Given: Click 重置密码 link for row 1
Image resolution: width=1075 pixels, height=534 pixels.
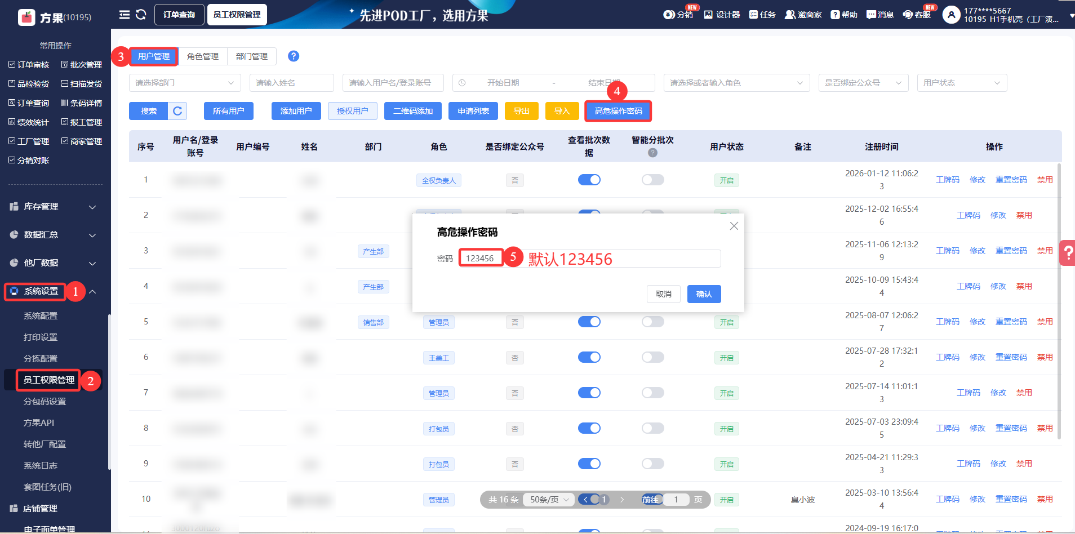Looking at the screenshot, I should click(1011, 180).
